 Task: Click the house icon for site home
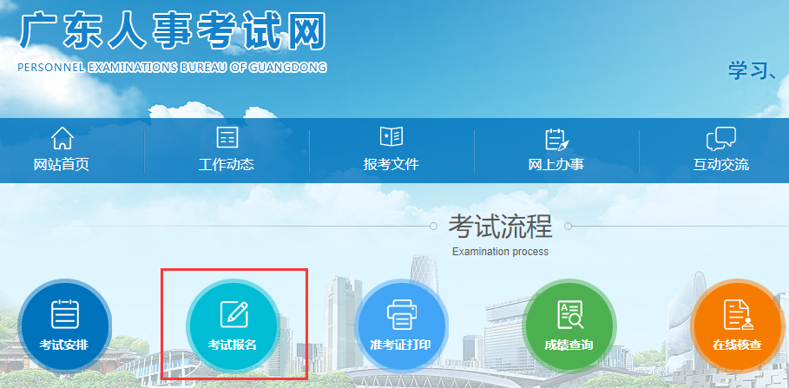tap(62, 139)
